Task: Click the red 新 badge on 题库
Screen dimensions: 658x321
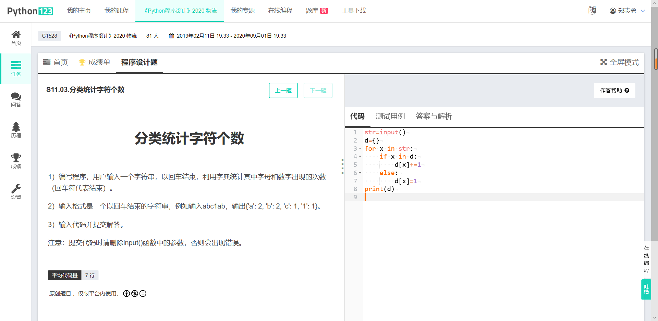Action: point(324,11)
